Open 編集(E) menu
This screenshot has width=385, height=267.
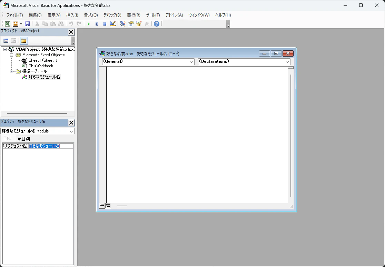point(35,15)
